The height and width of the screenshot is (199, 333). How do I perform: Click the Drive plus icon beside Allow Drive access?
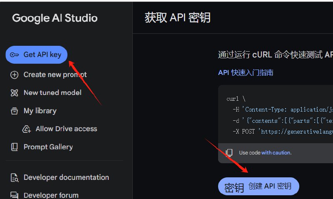pos(27,129)
